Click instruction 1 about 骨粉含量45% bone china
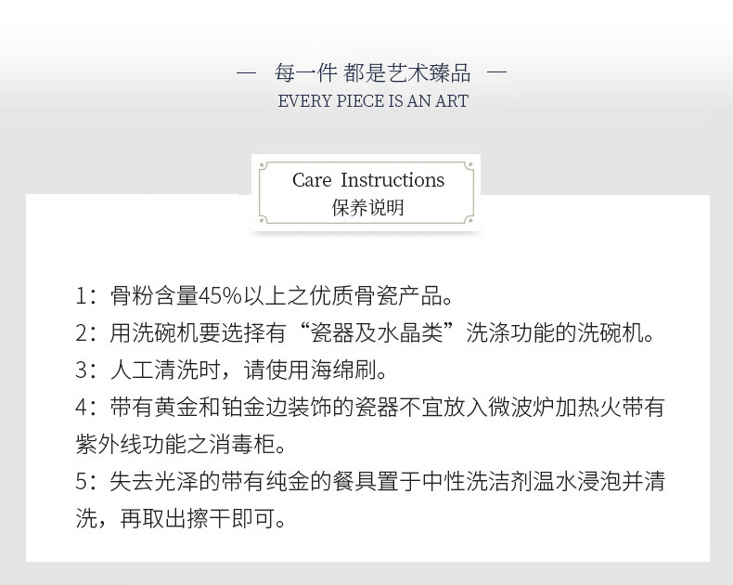The width and height of the screenshot is (733, 585). click(x=264, y=297)
